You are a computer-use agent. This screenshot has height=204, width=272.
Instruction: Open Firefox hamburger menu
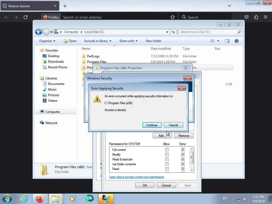pos(266,17)
